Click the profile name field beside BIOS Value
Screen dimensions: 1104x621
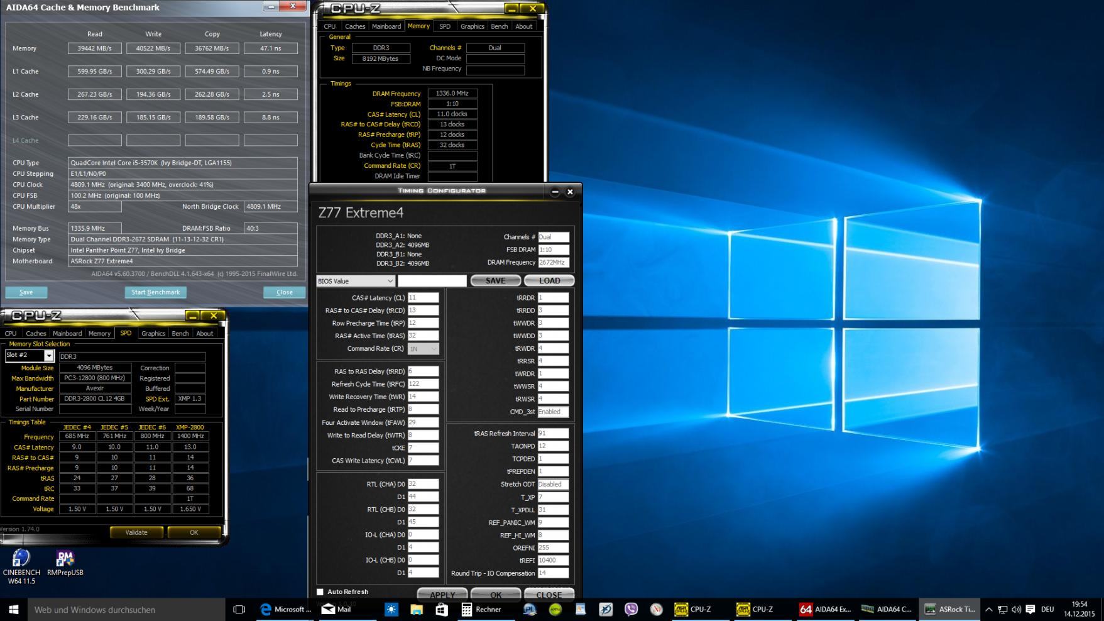(432, 281)
